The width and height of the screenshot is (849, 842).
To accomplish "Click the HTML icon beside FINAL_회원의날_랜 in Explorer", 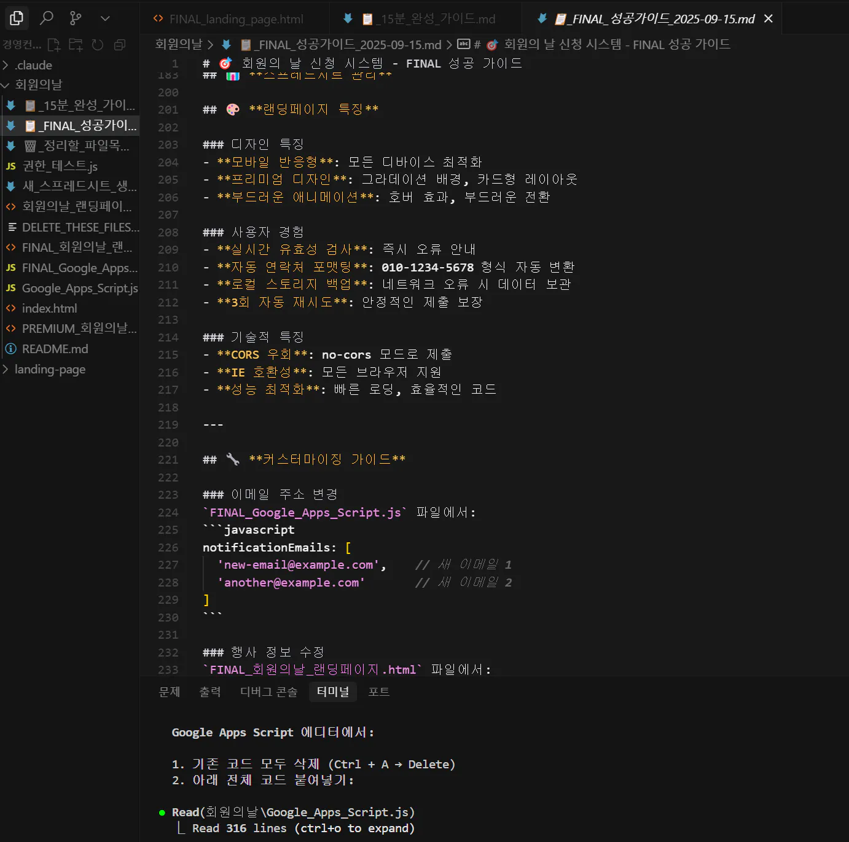I will click(11, 248).
